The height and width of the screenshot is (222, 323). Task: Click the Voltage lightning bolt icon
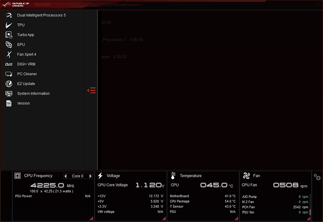click(x=100, y=176)
